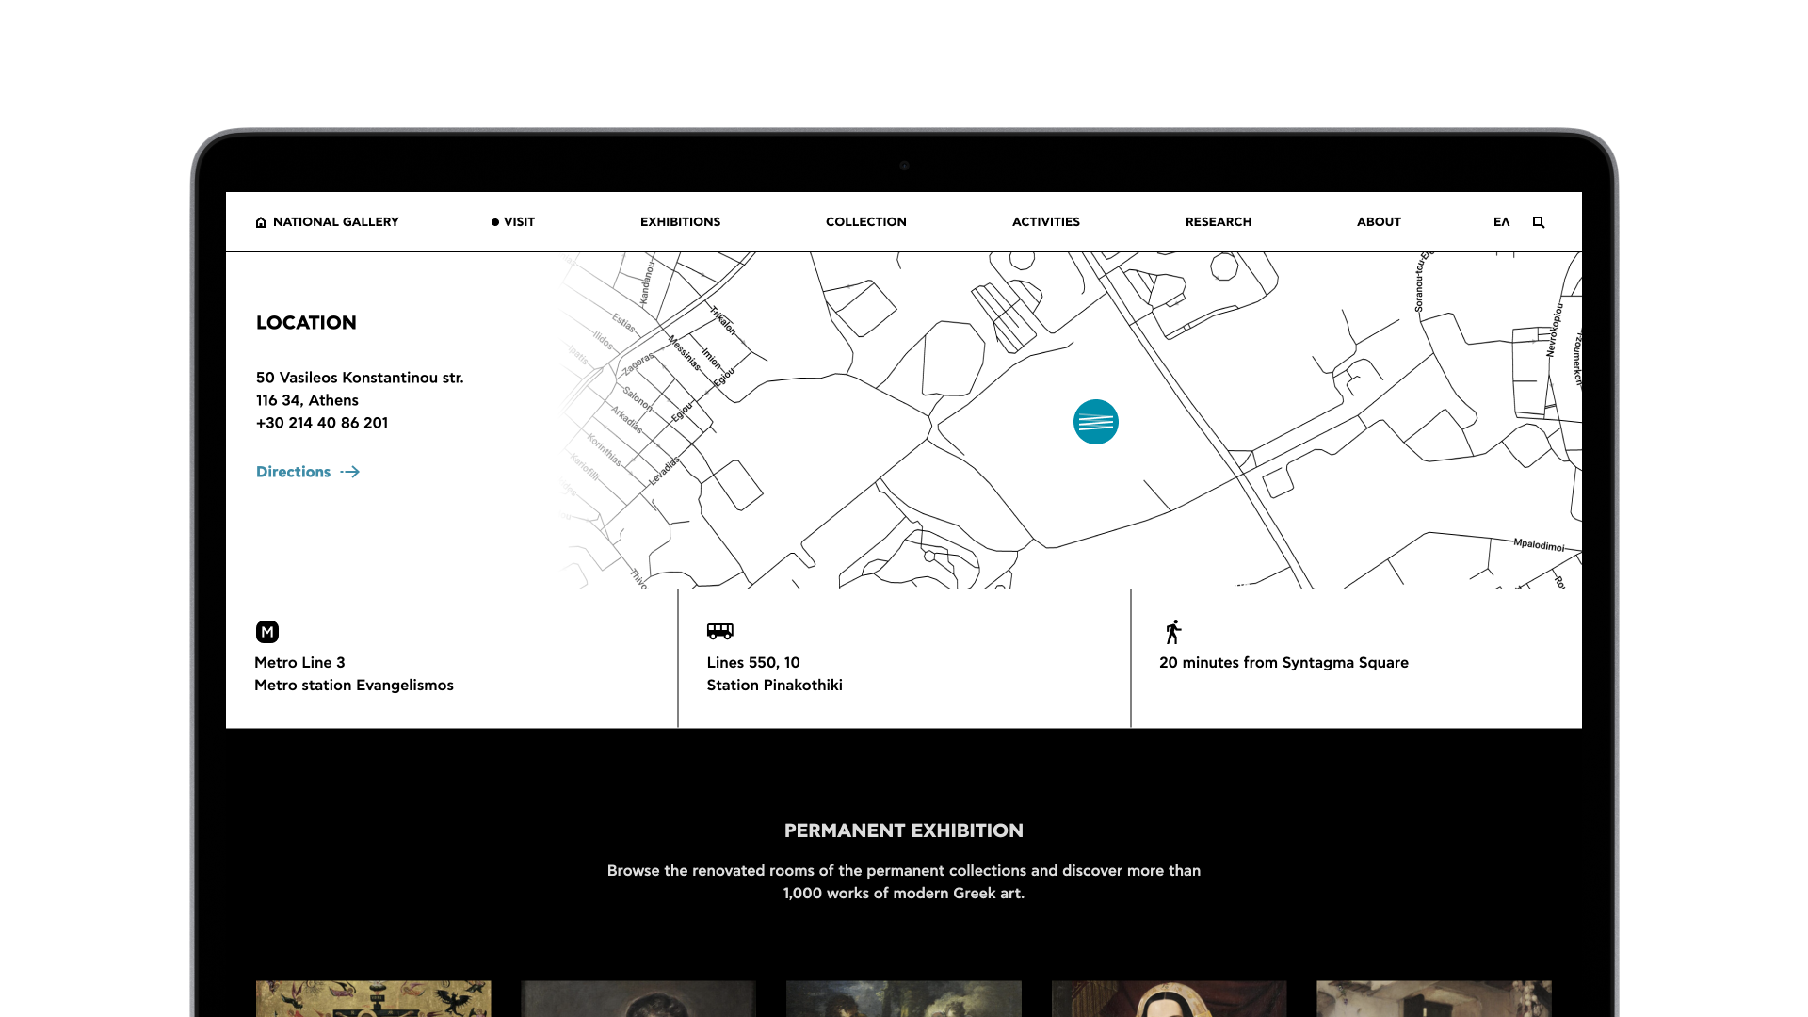Click the arrow icon next to Directions
1808x1017 pixels.
tap(349, 472)
